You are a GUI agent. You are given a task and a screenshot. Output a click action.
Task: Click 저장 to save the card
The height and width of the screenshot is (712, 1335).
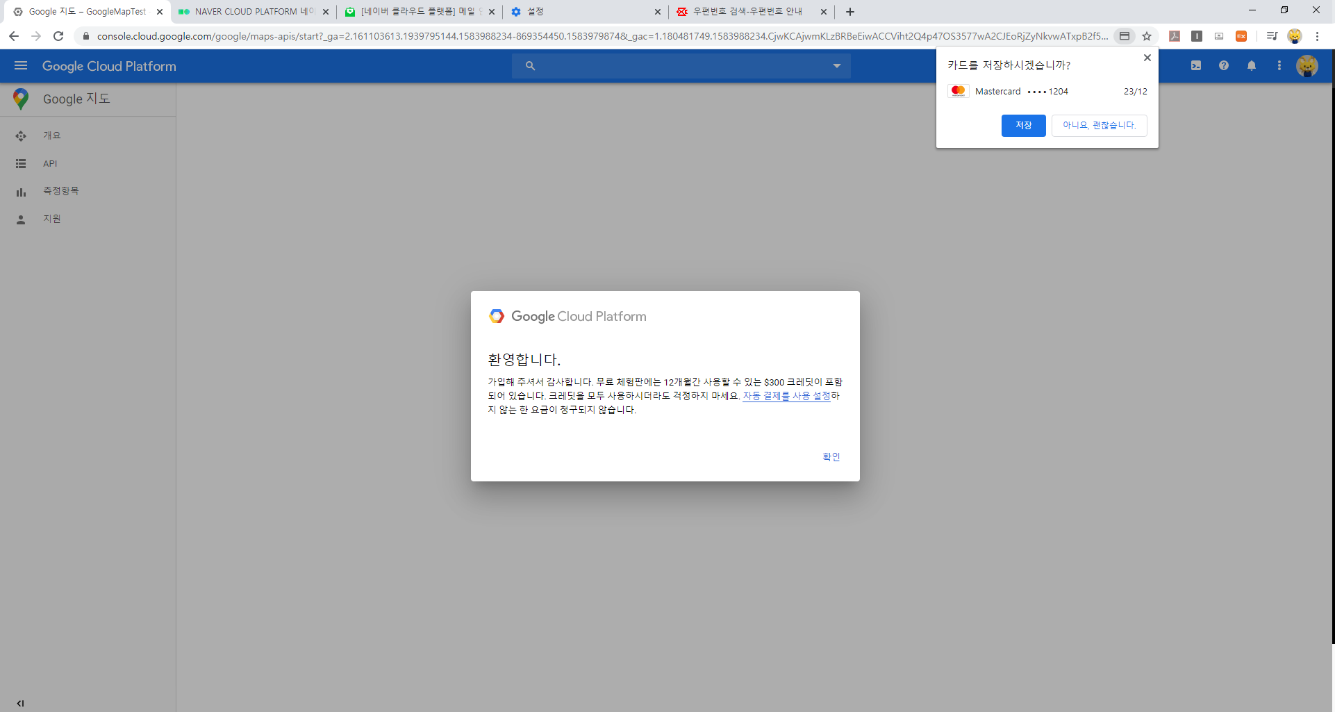[x=1023, y=125]
